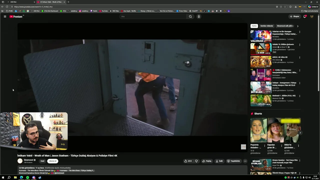Open options for Medcezir video
The image size is (320, 180).
click(x=299, y=96)
